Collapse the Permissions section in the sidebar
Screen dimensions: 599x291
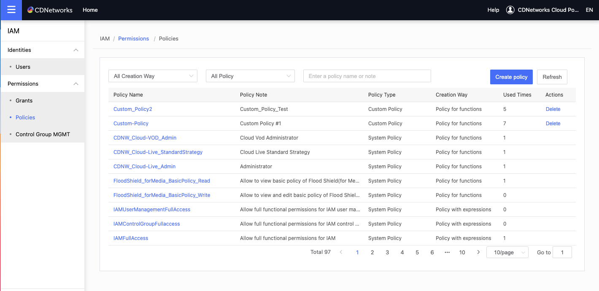click(77, 84)
